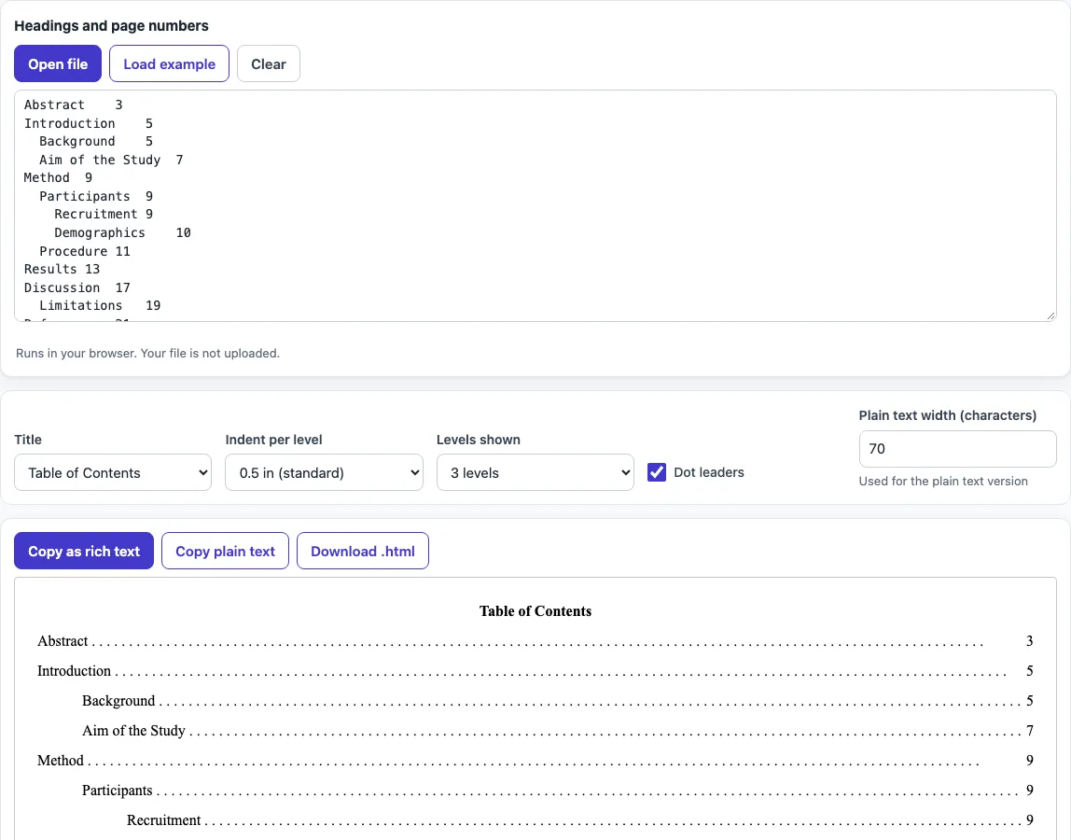Image resolution: width=1071 pixels, height=840 pixels.
Task: Click the 'Dot leaders' label text
Action: coord(709,472)
